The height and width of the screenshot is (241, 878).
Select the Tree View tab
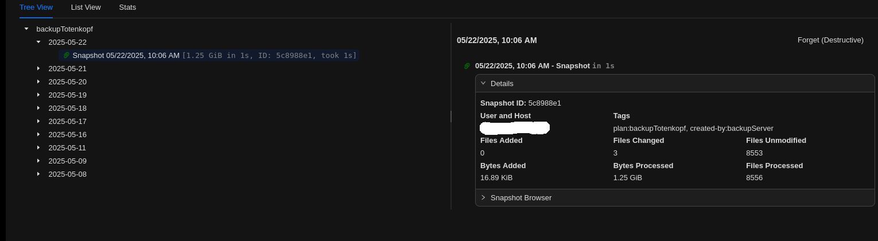click(36, 7)
